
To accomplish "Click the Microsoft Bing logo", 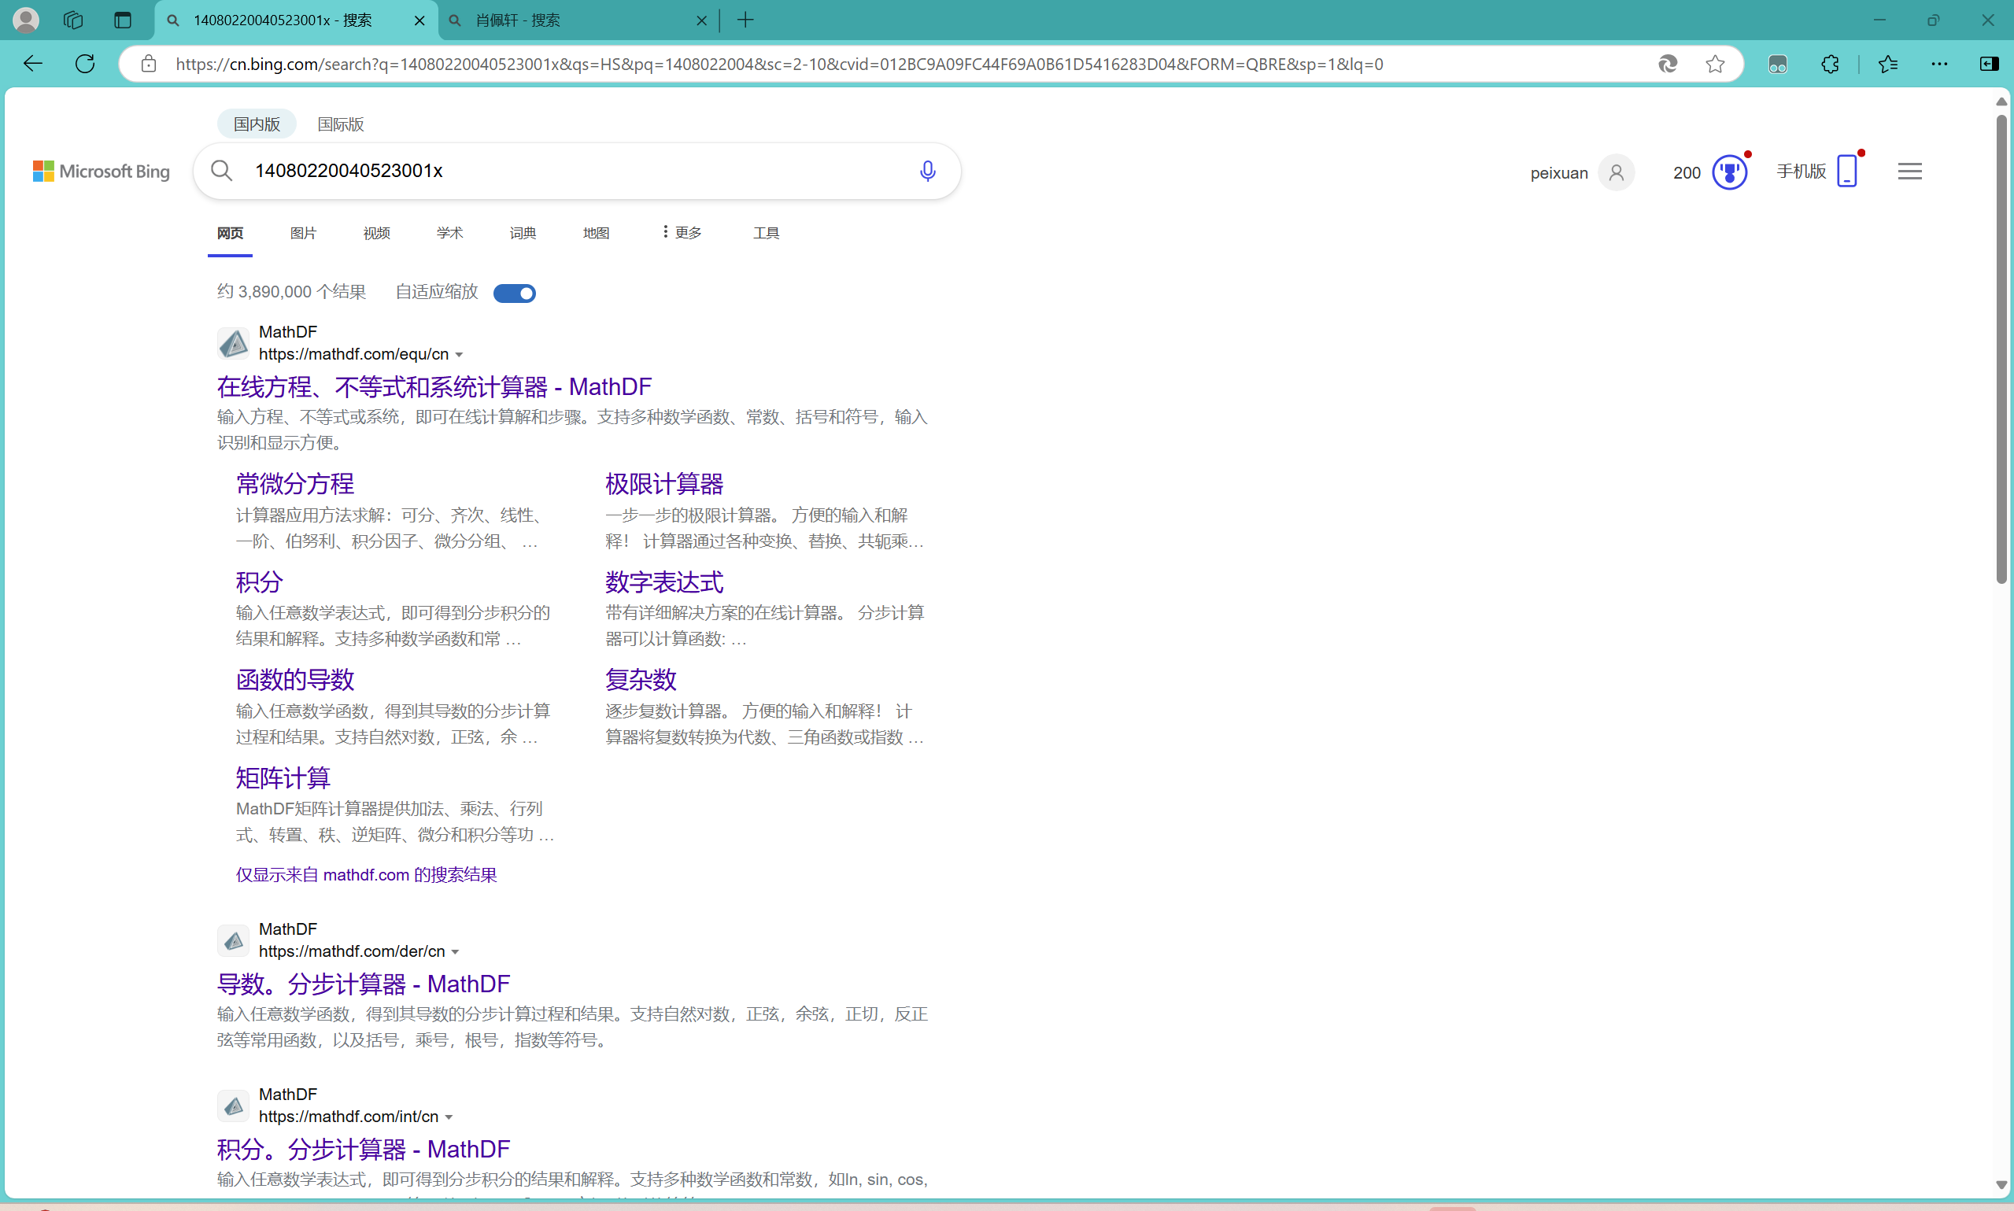I will coord(102,172).
